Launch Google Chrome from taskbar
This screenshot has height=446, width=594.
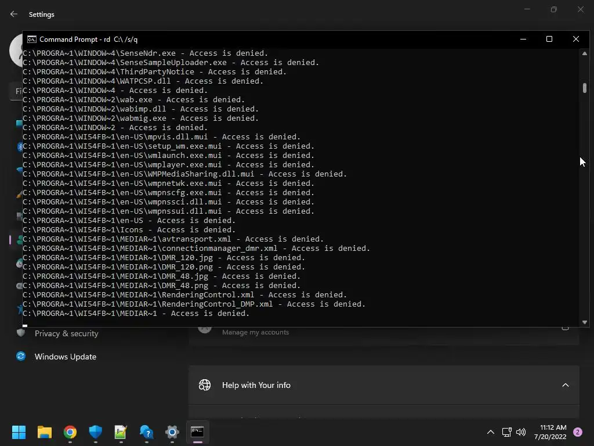pyautogui.click(x=70, y=432)
